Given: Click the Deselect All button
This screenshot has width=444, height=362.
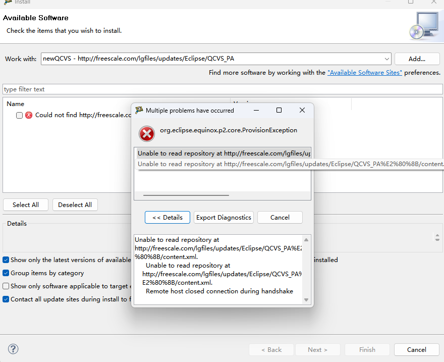Looking at the screenshot, I should 75,205.
